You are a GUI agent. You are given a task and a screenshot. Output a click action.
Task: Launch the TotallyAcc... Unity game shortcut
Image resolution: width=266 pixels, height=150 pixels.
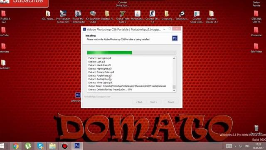(182, 15)
